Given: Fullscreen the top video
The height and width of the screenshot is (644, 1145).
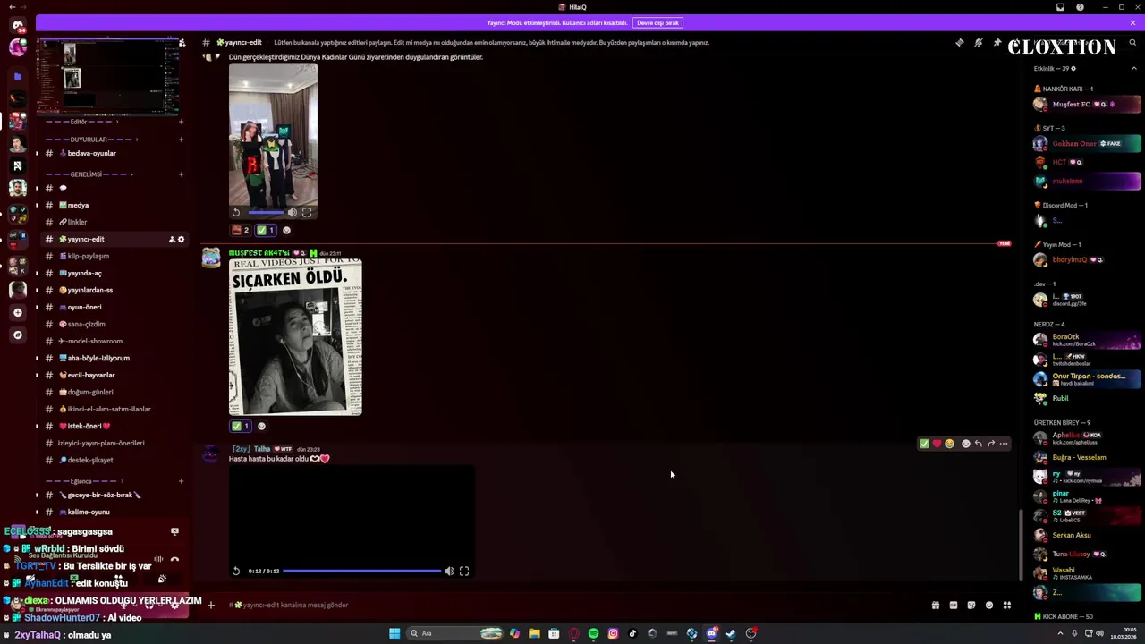Looking at the screenshot, I should pyautogui.click(x=307, y=212).
